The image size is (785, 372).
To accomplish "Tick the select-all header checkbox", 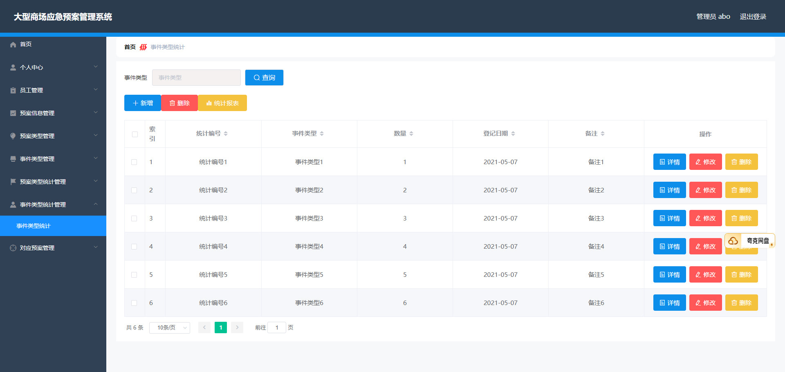I will pyautogui.click(x=135, y=134).
